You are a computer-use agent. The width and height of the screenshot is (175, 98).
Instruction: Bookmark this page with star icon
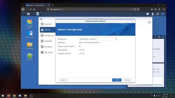(x=138, y=10)
